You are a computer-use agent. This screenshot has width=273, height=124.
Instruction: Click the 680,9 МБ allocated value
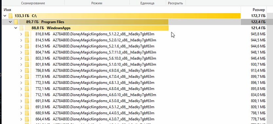(43, 113)
